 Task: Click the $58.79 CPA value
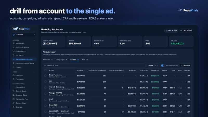(x=173, y=88)
